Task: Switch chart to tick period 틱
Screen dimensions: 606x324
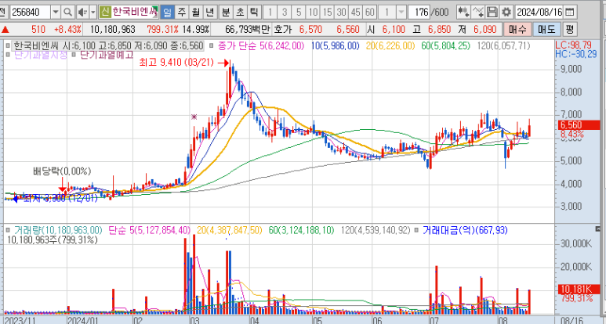Action: pyautogui.click(x=253, y=13)
